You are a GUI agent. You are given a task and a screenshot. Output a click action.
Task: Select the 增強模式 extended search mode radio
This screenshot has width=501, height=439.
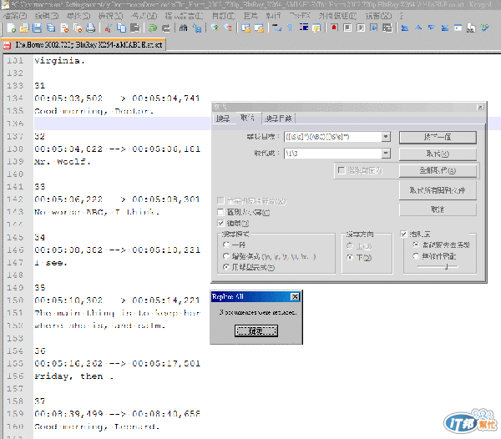point(226,256)
